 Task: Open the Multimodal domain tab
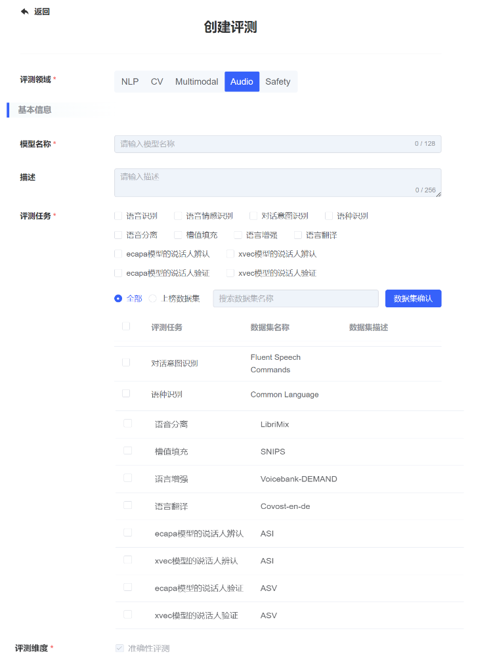[196, 81]
